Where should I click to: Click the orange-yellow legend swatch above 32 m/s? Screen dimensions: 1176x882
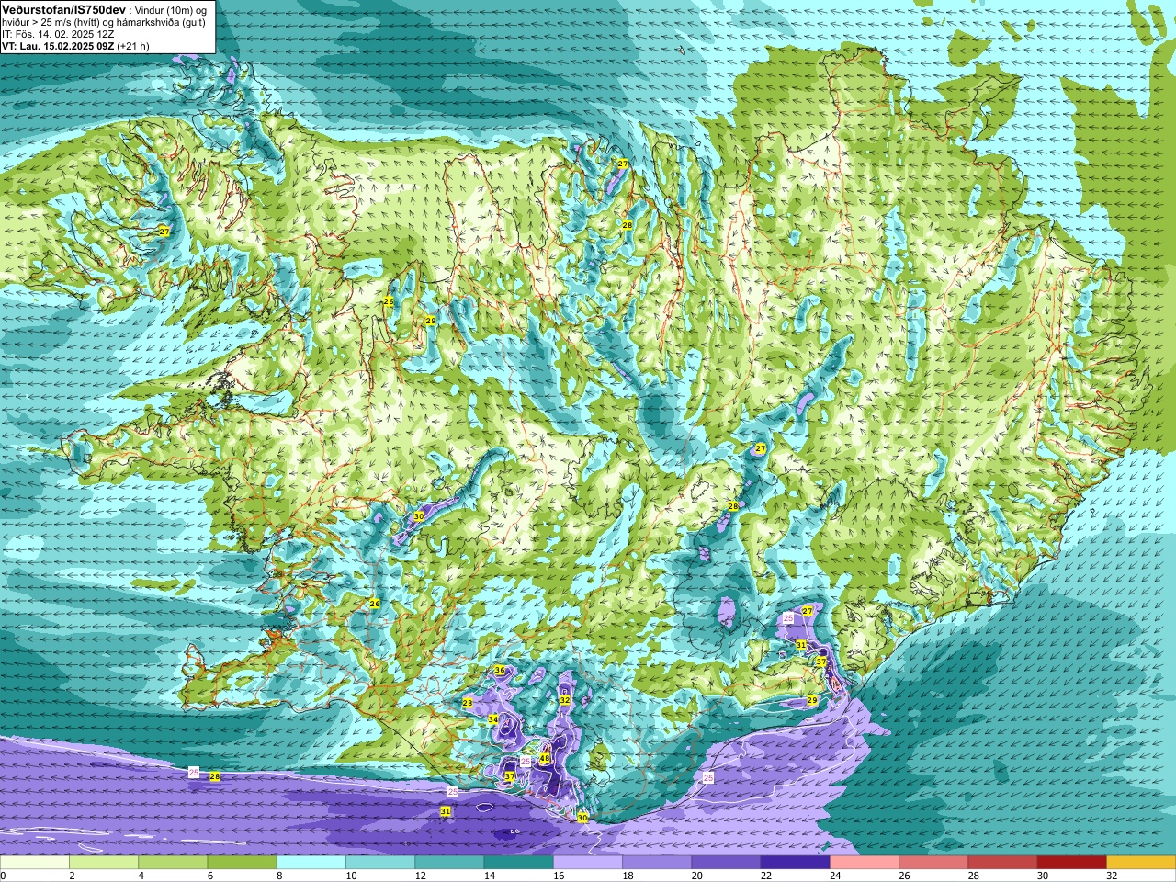click(1141, 863)
